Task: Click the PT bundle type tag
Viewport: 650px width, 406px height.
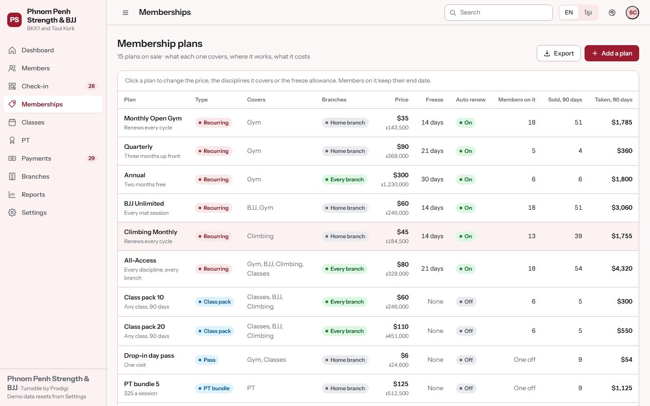Action: click(x=214, y=388)
